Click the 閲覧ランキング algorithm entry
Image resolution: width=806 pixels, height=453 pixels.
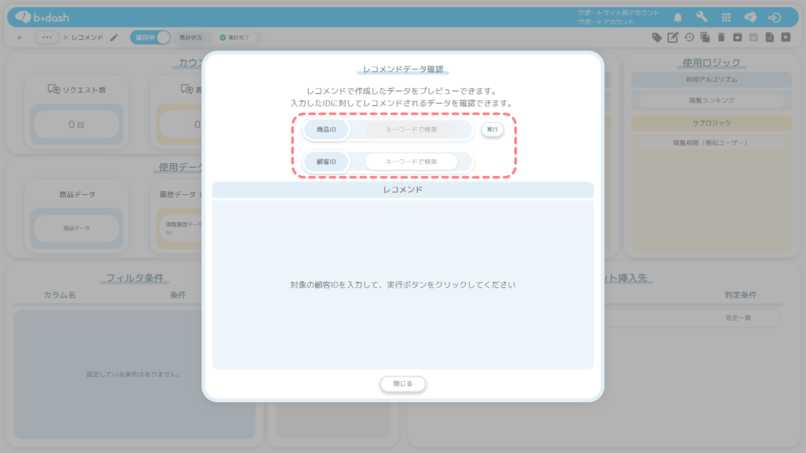click(711, 101)
